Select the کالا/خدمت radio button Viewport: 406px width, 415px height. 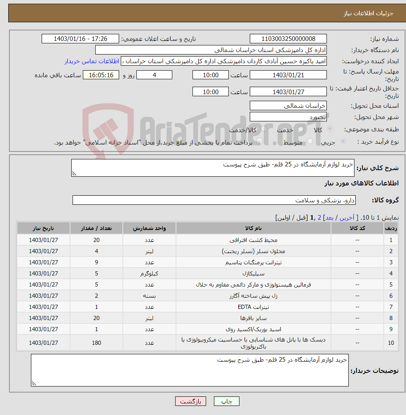pos(264,129)
